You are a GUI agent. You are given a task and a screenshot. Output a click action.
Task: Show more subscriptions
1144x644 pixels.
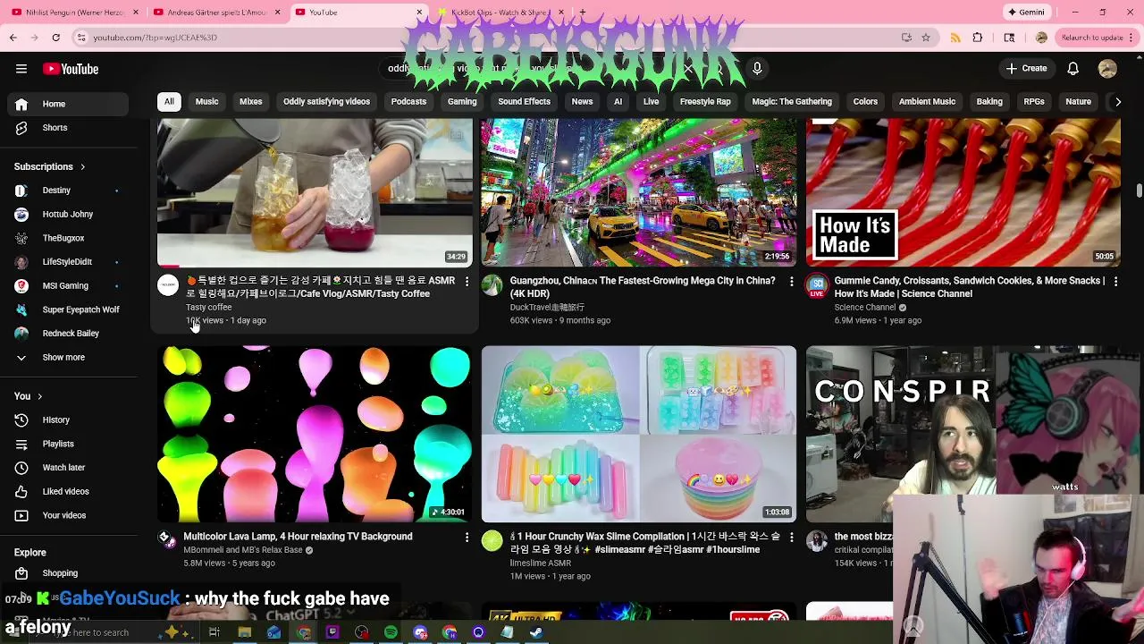tap(67, 358)
